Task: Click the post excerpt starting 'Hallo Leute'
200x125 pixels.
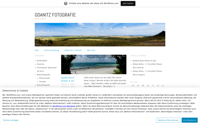Action: tap(105, 82)
